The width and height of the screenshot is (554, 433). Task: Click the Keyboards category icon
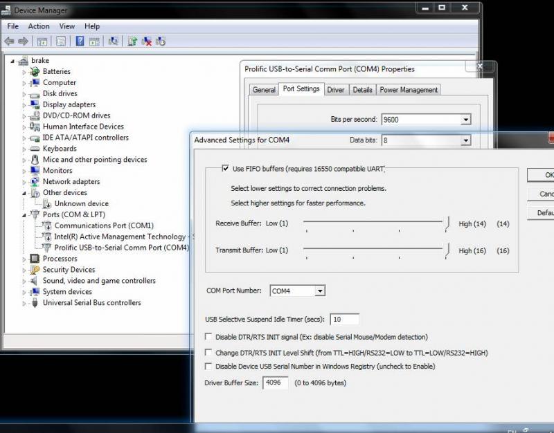point(35,149)
